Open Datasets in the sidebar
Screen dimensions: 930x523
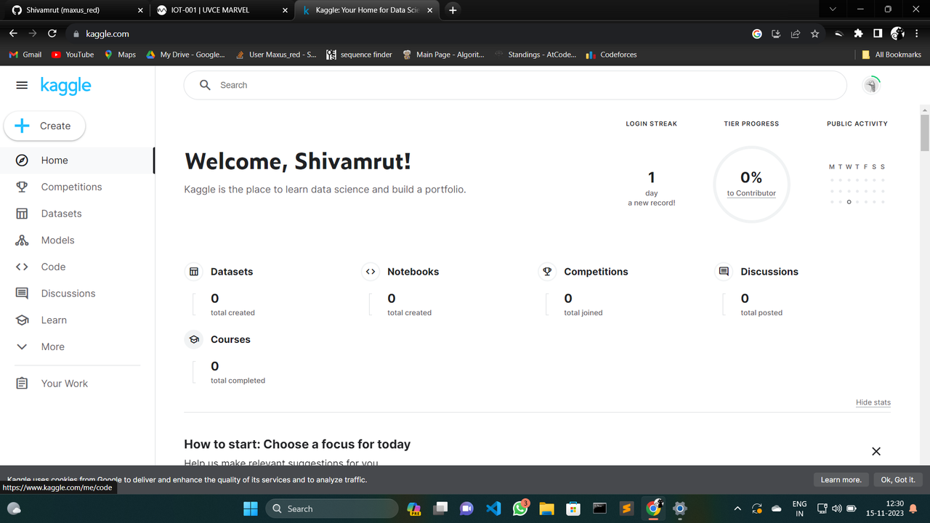[x=77, y=214]
